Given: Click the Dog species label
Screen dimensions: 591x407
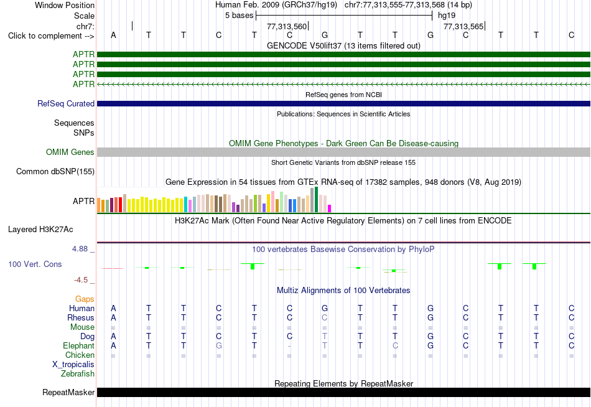Looking at the screenshot, I should point(88,337).
